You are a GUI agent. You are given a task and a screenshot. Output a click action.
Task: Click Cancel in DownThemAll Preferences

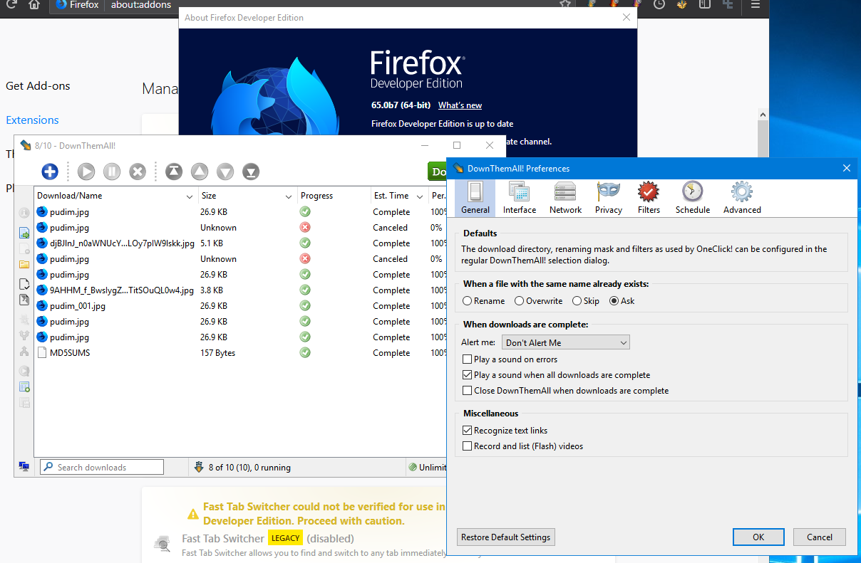(819, 537)
